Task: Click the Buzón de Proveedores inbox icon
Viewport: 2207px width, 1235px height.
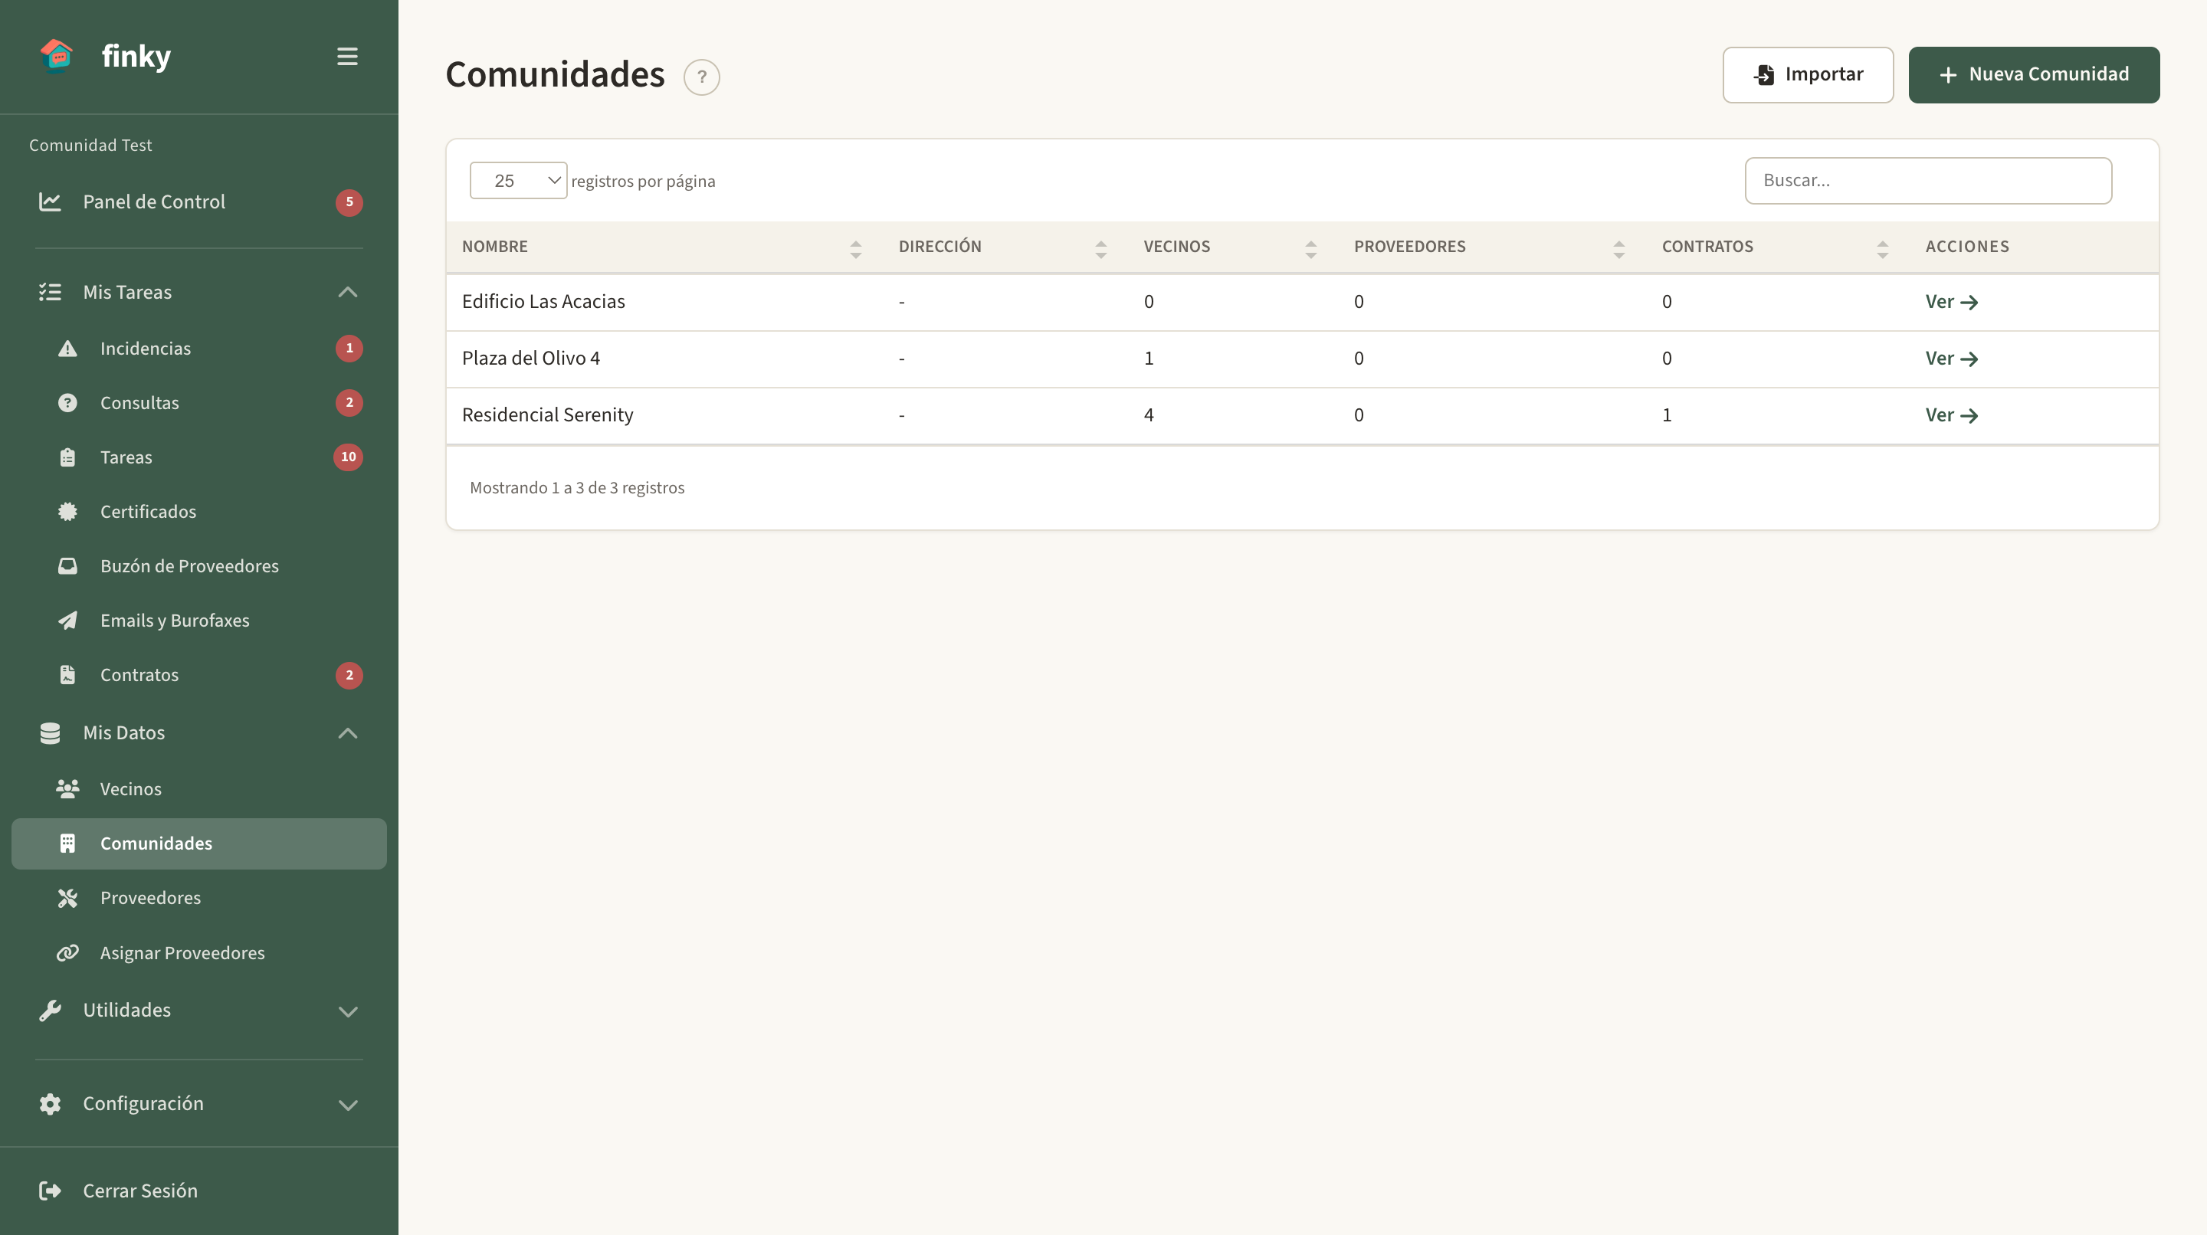Action: (67, 566)
